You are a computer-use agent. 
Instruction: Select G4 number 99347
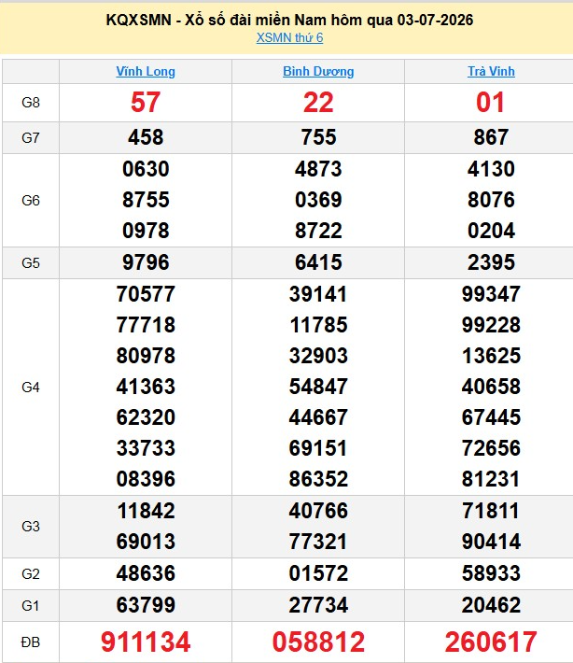point(491,294)
